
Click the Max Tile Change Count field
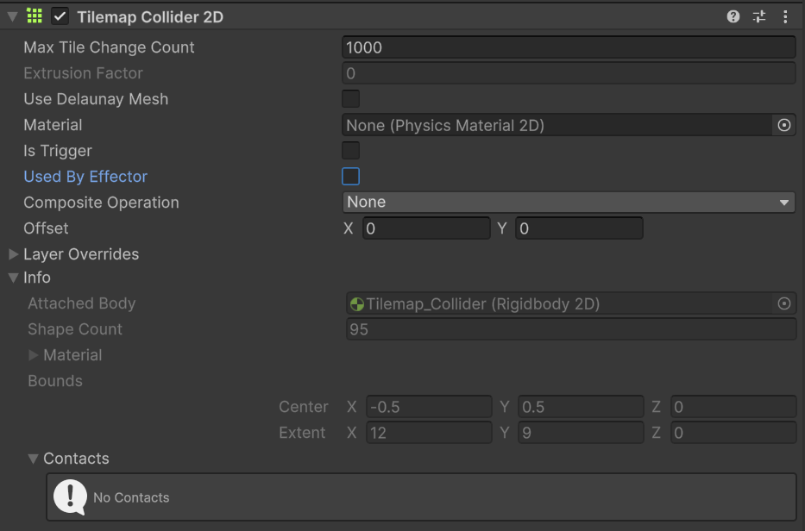coord(568,47)
